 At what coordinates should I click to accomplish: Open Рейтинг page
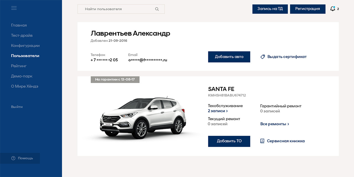(x=19, y=66)
